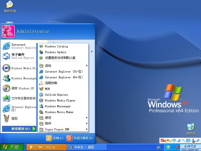Open 文件和设置转移向导 icon
This screenshot has height=151, width=201.
pos(6,98)
